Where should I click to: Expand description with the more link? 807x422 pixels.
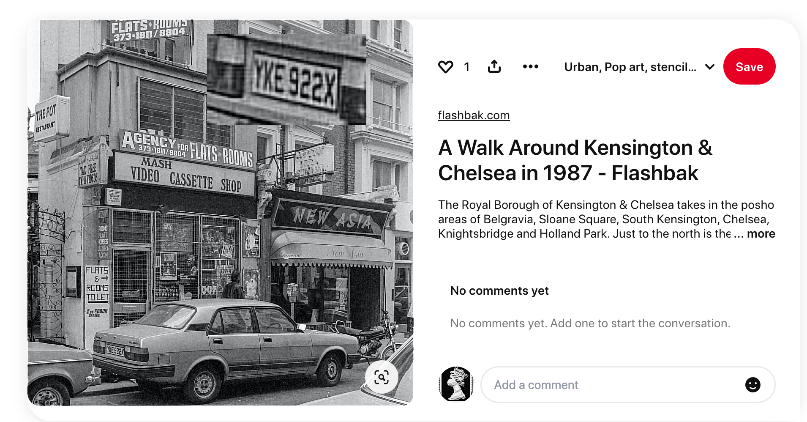[761, 234]
